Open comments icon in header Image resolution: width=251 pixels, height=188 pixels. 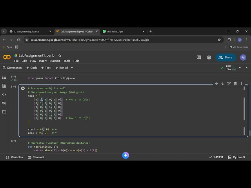tap(199, 58)
